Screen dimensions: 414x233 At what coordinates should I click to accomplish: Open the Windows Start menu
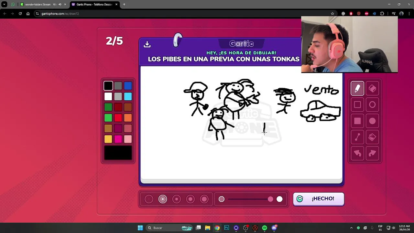[x=140, y=228]
